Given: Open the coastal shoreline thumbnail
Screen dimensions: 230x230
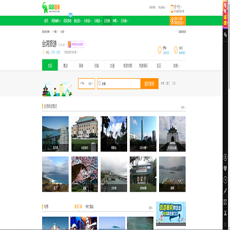Looking at the screenshot, I should click(56, 174).
